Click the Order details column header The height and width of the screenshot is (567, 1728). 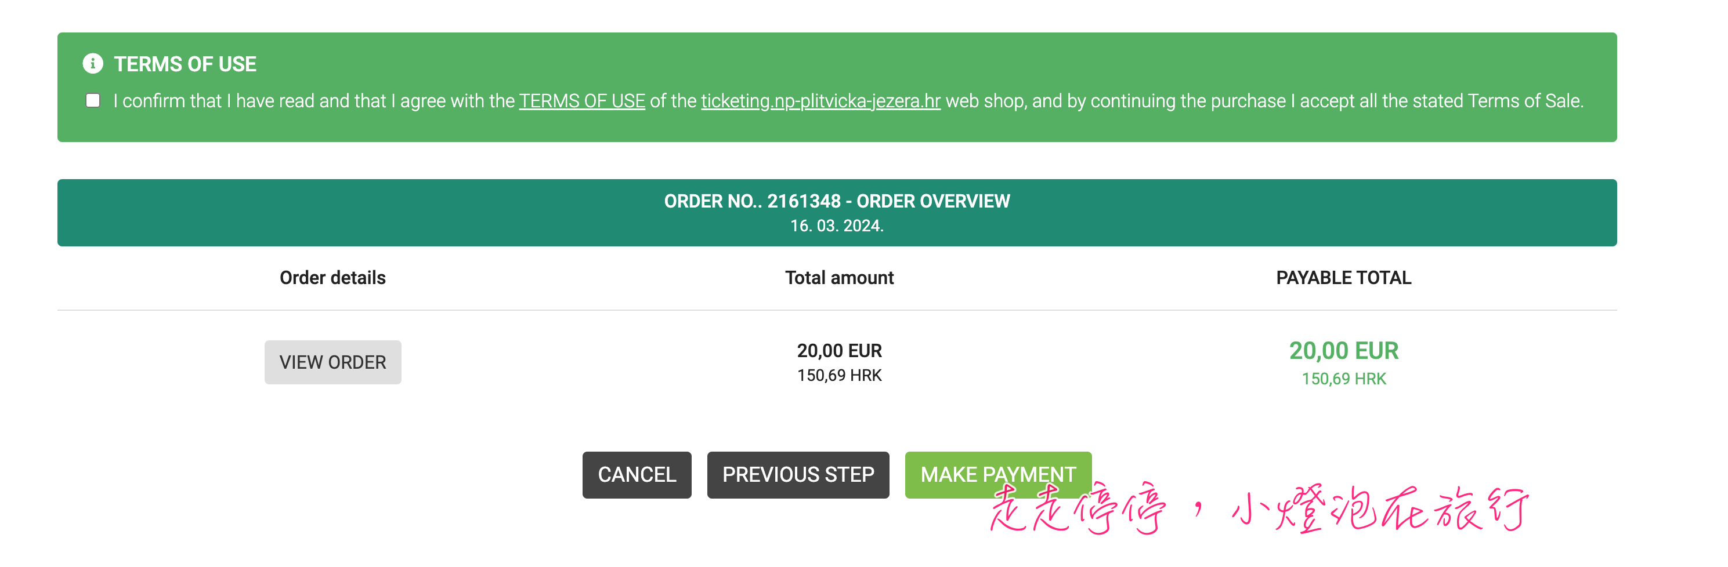pyautogui.click(x=332, y=278)
